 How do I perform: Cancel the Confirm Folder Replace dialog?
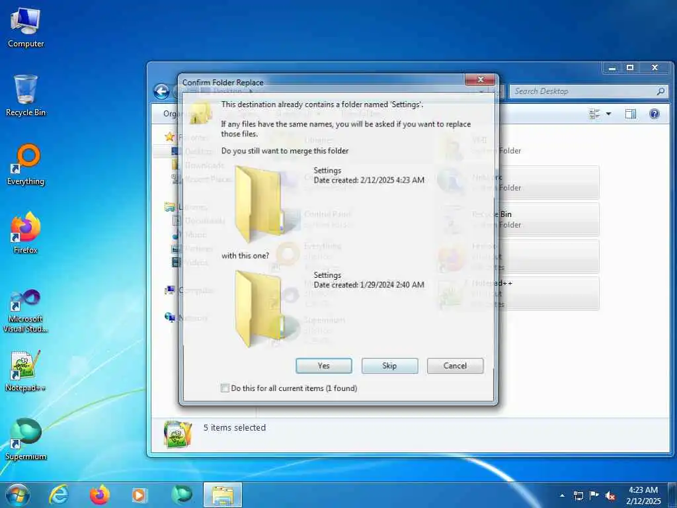click(x=455, y=366)
